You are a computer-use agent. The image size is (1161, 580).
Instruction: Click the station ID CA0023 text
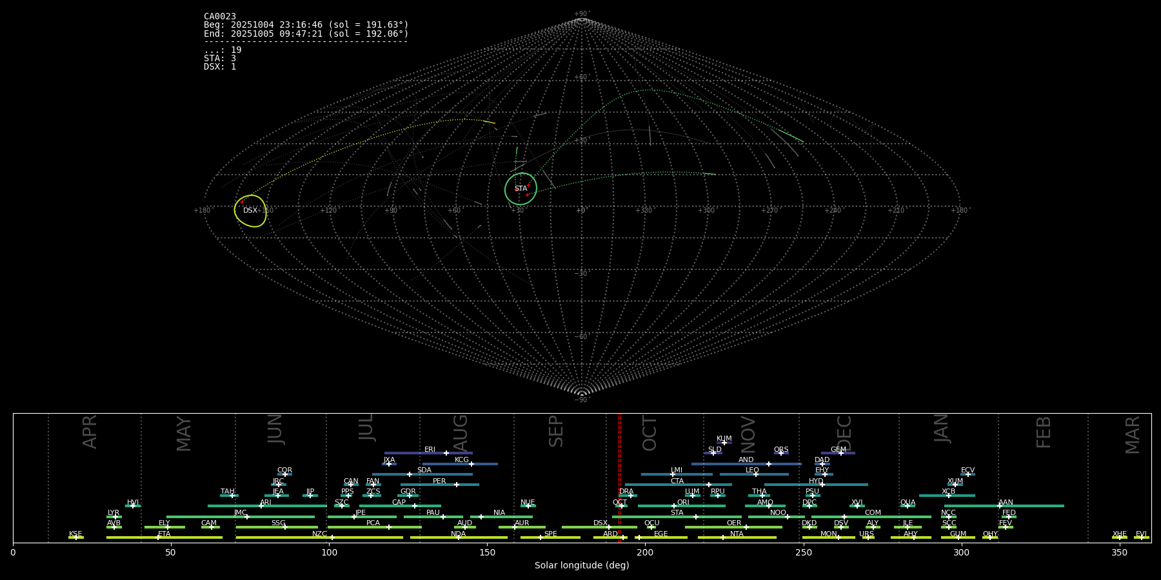pos(220,17)
